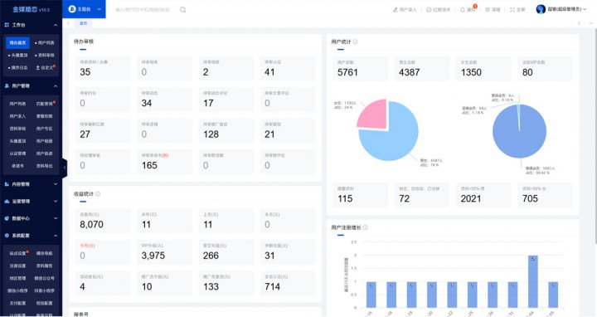597x317 pixels.
Task: Click the info icon next to 用户统计
Action: (x=355, y=41)
